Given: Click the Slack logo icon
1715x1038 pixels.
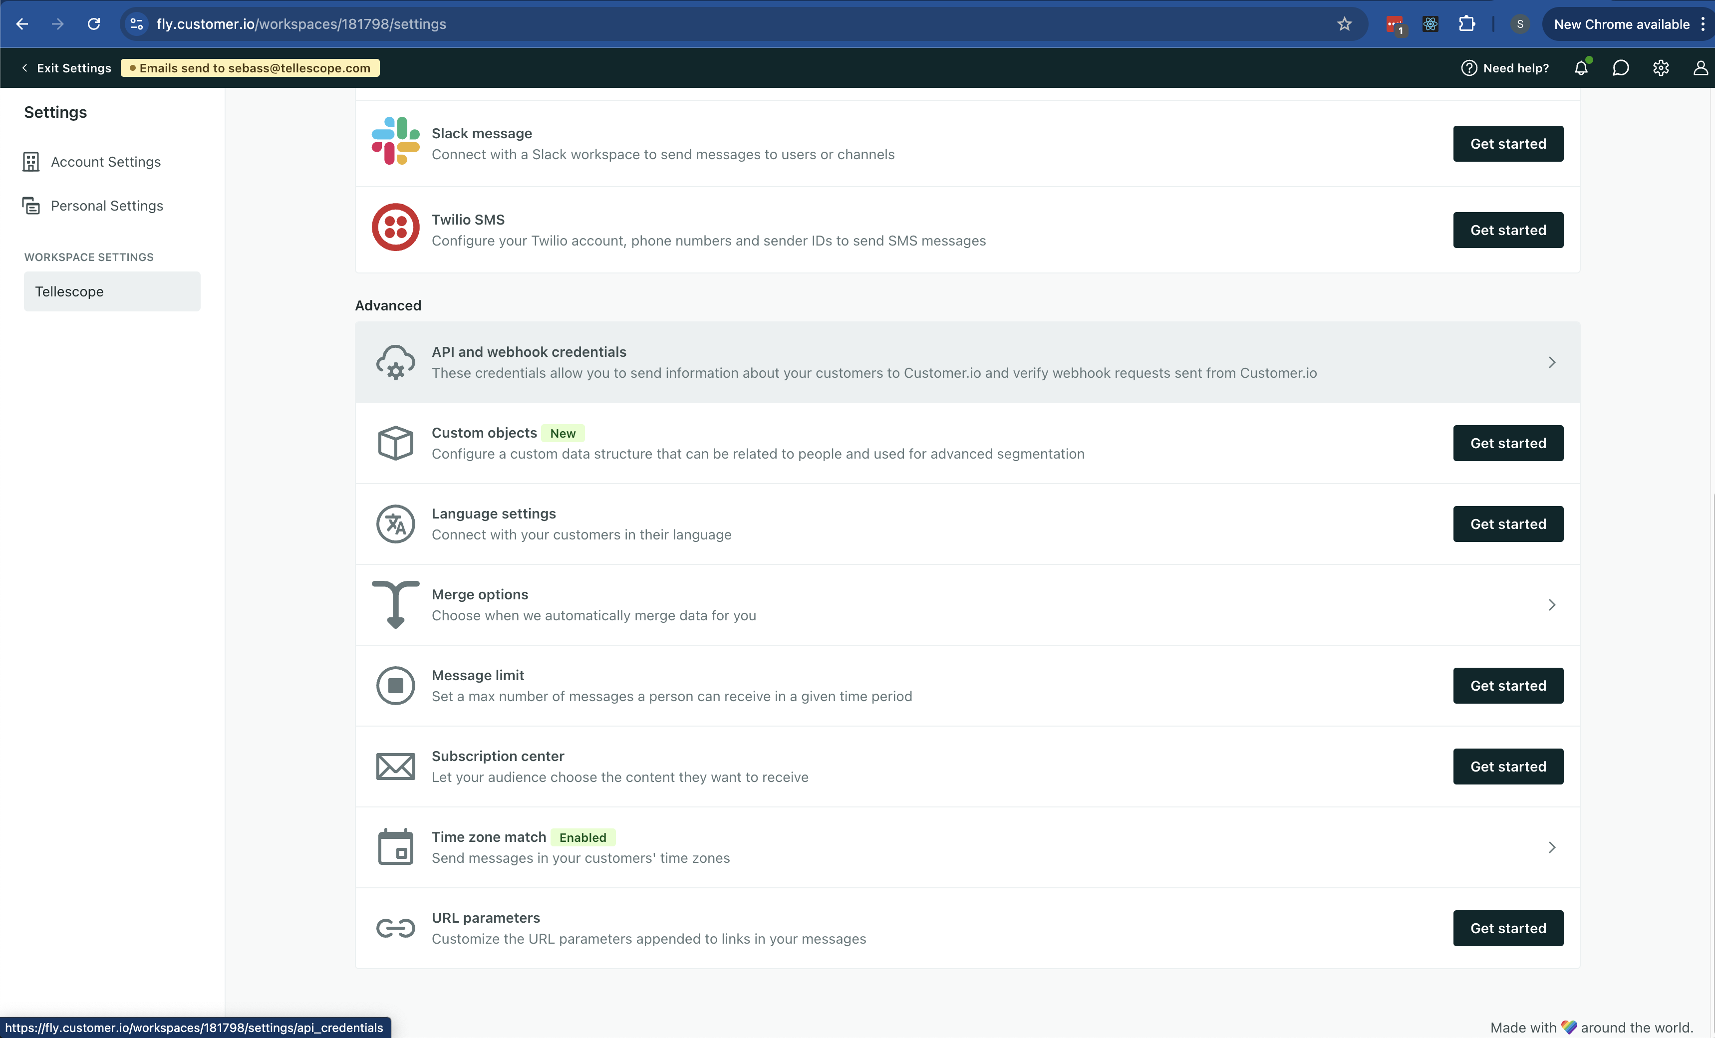Looking at the screenshot, I should pos(395,141).
